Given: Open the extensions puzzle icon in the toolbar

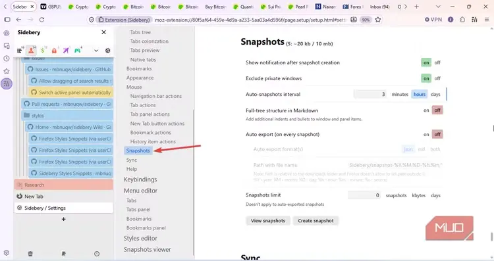Looking at the screenshot, I should pyautogui.click(x=462, y=20).
